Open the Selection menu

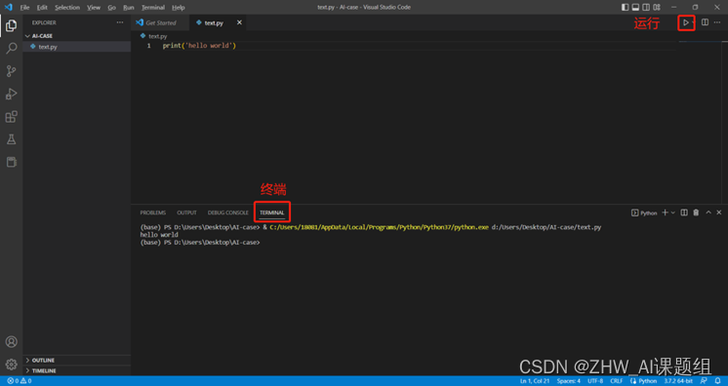pos(67,7)
